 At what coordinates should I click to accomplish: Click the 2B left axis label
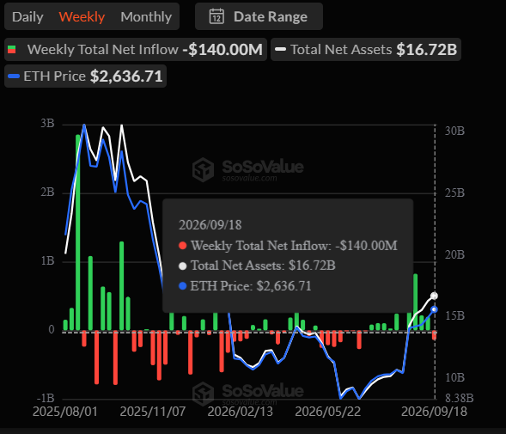point(47,193)
